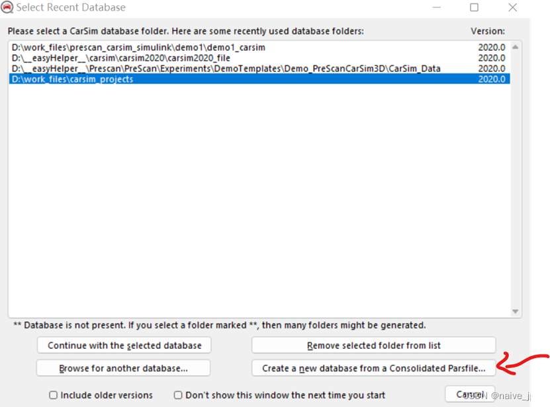Click Browse for another database button
The width and height of the screenshot is (550, 407).
124,368
